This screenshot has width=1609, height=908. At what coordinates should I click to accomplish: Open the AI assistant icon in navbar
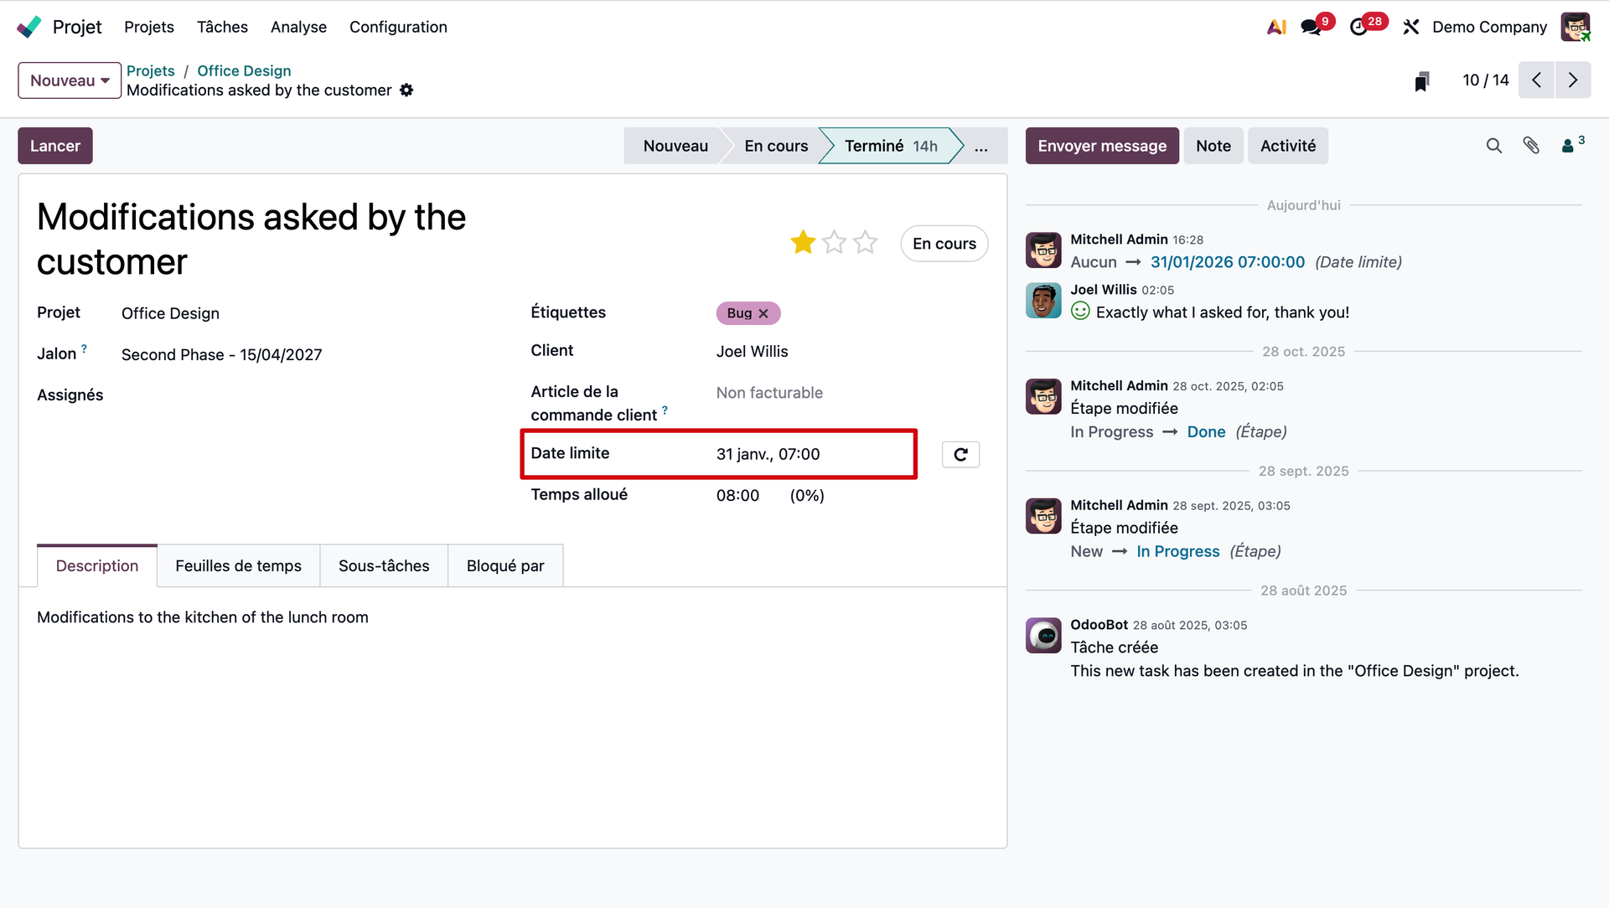coord(1276,27)
